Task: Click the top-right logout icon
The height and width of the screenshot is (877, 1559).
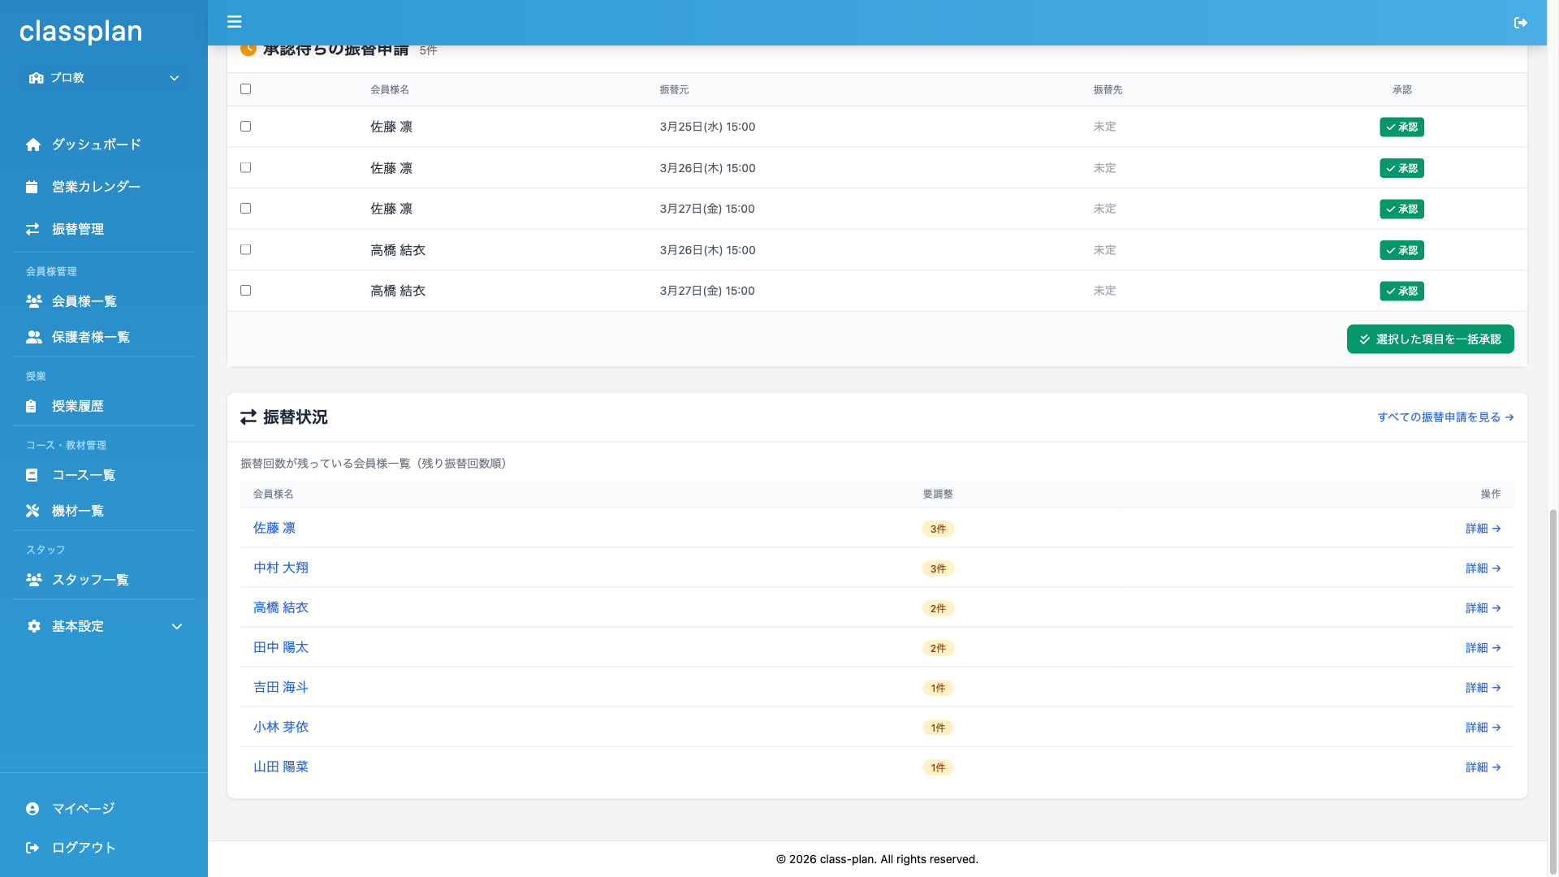Action: (1521, 23)
